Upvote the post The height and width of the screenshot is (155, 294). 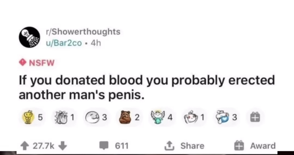[26, 146]
